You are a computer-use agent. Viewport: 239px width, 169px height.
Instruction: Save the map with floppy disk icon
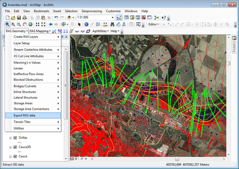(19, 18)
